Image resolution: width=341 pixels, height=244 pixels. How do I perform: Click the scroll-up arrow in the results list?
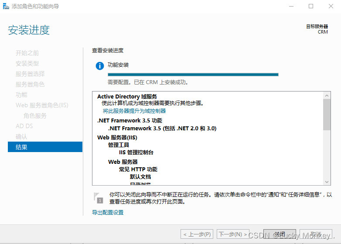point(327,95)
